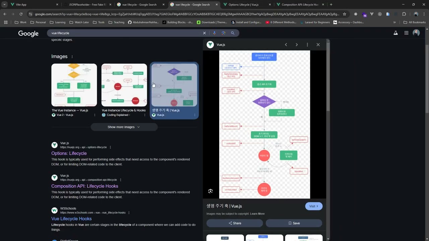Click the preview panel scrollbar
Screen dimensions: 429x241
[328, 77]
